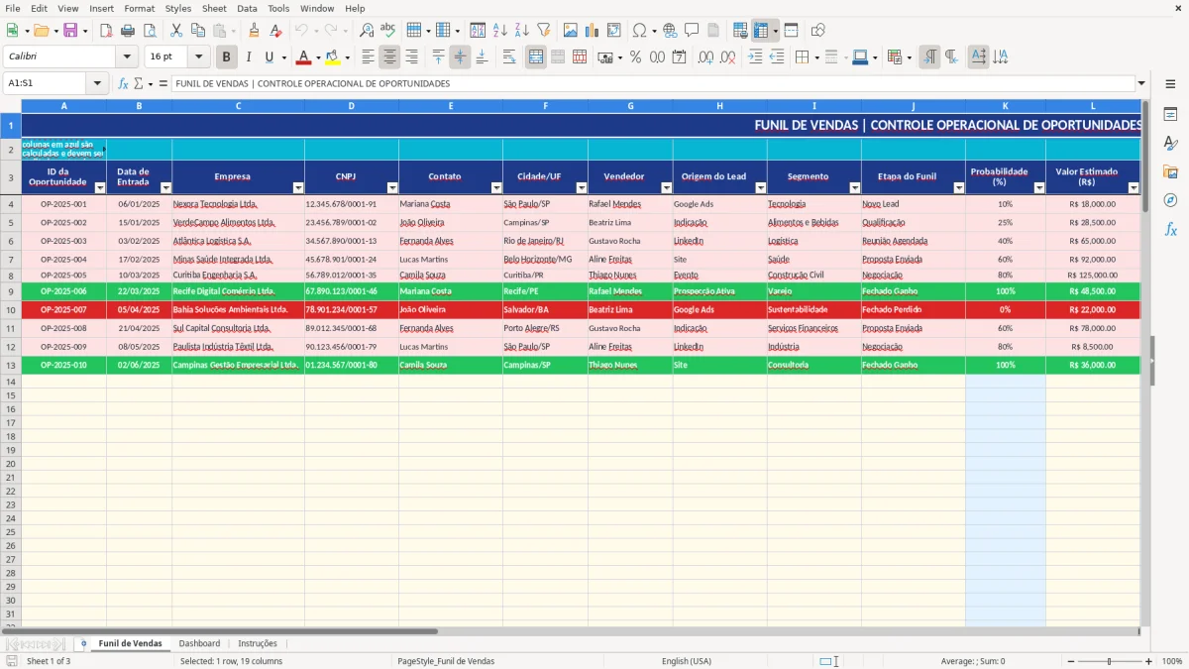This screenshot has width=1189, height=669.
Task: Toggle Left-To-Right text direction
Action: pos(929,57)
